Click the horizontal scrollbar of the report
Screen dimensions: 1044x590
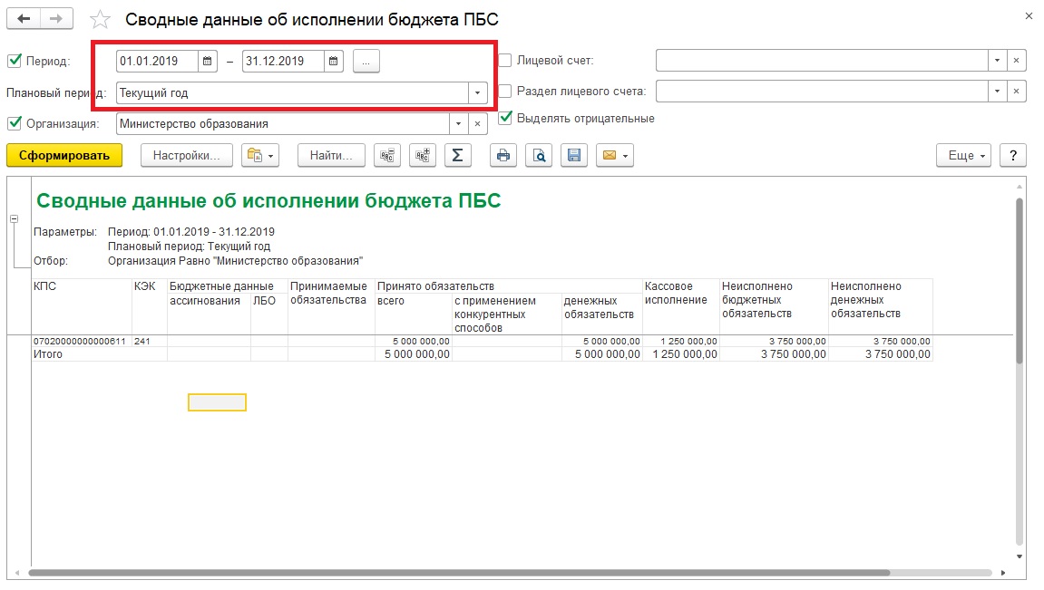tap(459, 573)
